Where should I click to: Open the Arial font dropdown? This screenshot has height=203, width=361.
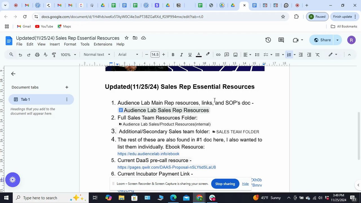[x=129, y=55]
